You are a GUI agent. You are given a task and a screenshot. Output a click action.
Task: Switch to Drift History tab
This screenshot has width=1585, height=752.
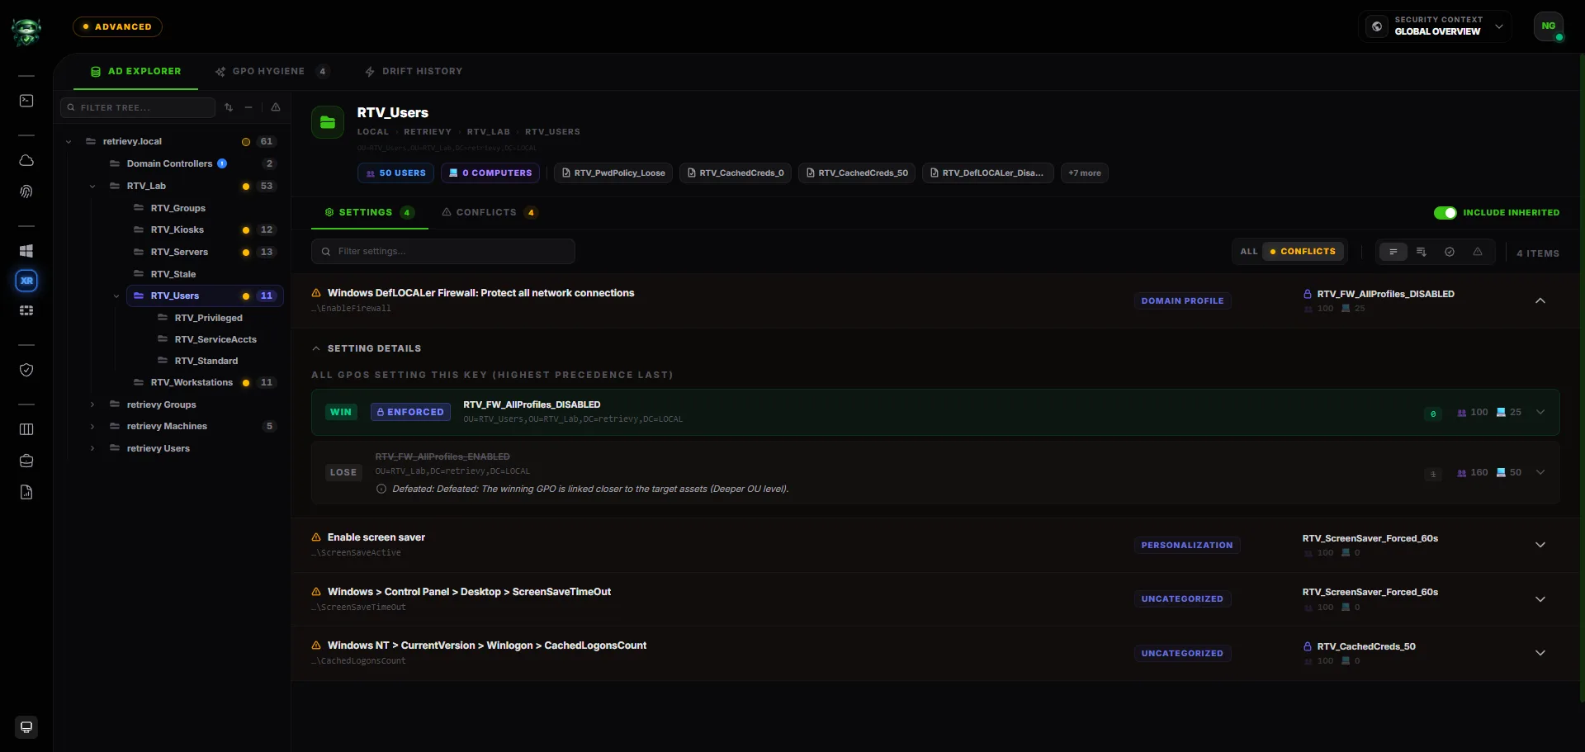click(414, 72)
